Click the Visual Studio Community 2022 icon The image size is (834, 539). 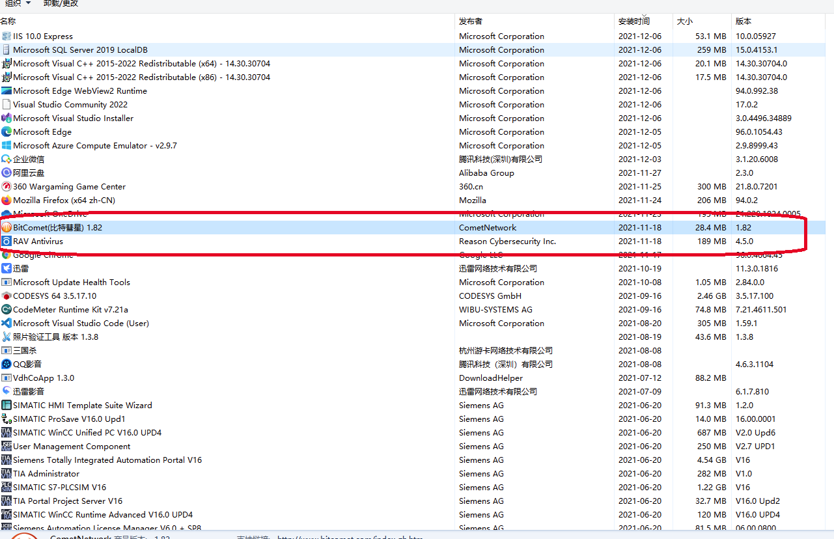point(7,104)
